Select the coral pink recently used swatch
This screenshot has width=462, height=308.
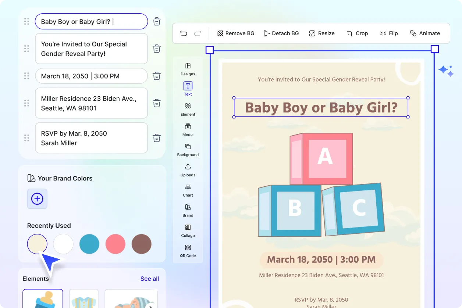click(115, 244)
